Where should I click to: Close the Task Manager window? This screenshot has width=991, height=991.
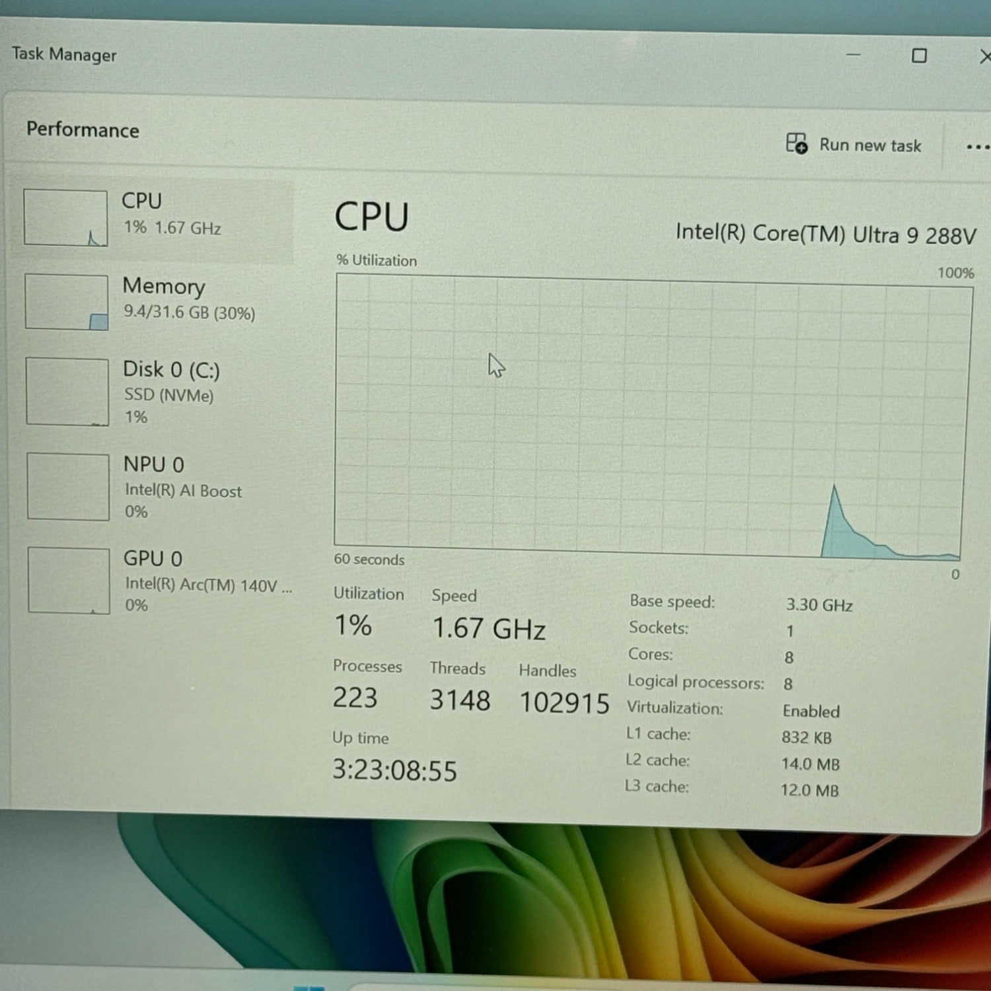click(984, 57)
